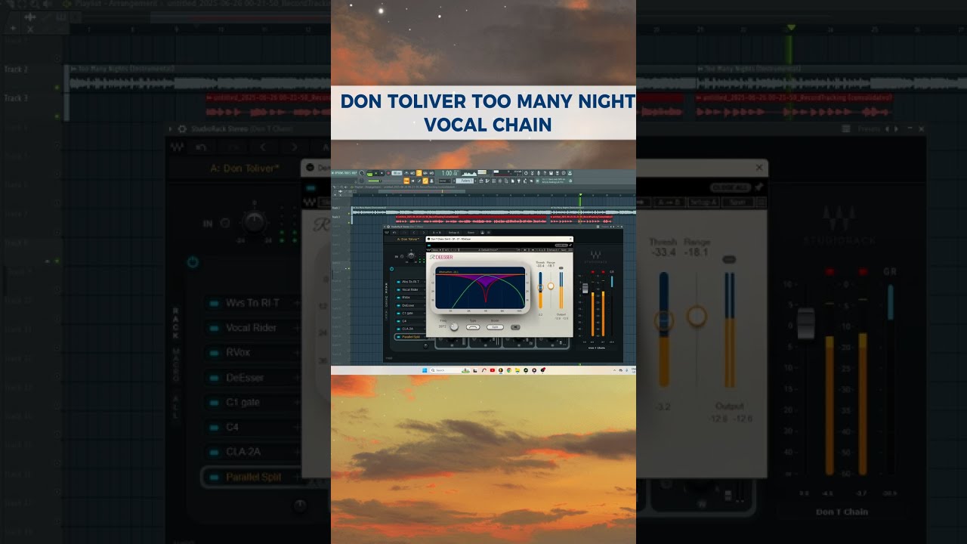This screenshot has height=544, width=967.
Task: Click the output fader handle in the blurred backdrop meters
Action: click(x=806, y=323)
